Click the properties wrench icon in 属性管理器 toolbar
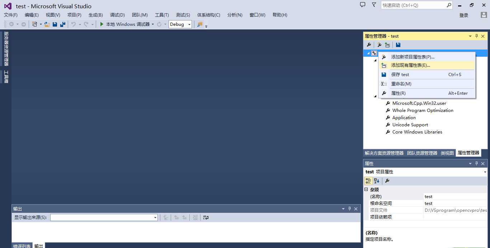490x248 pixels. 368,45
